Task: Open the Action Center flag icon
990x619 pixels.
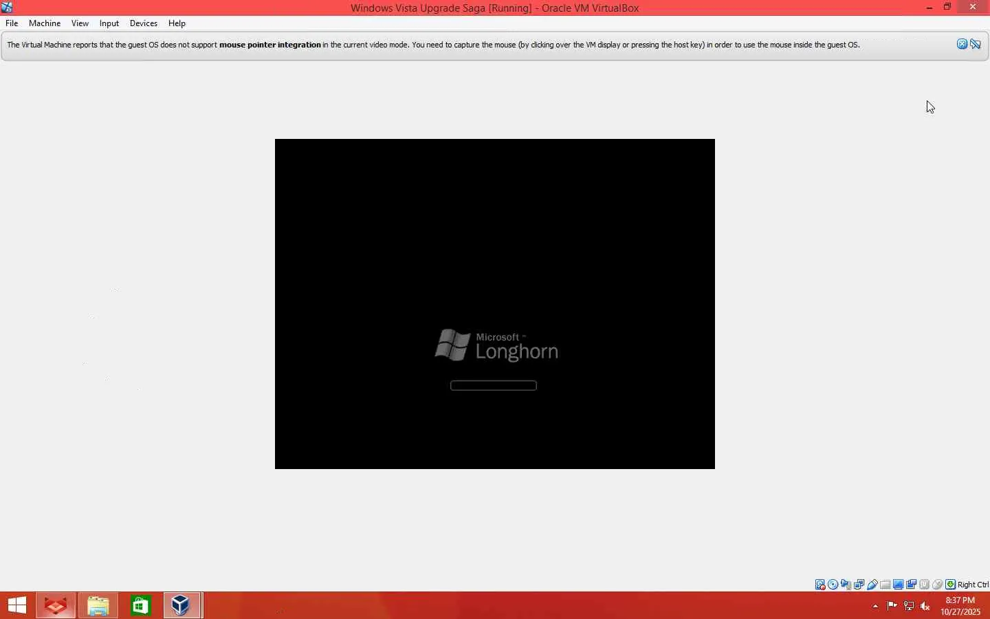Action: click(892, 606)
